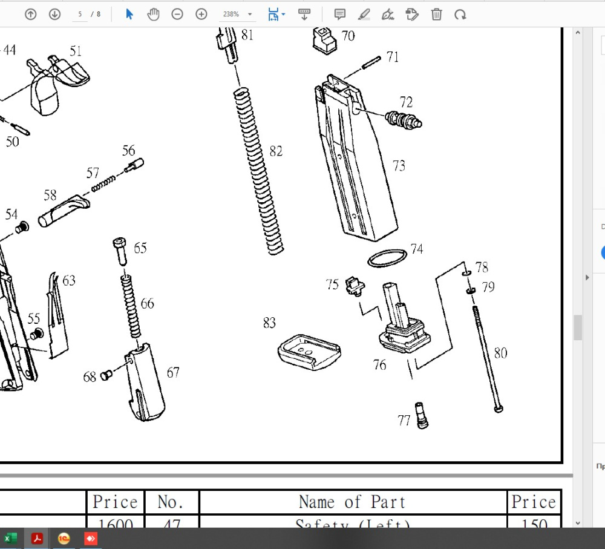Screen dimensions: 605x549
Task: Switch to the Hand pan tool
Action: 153,15
